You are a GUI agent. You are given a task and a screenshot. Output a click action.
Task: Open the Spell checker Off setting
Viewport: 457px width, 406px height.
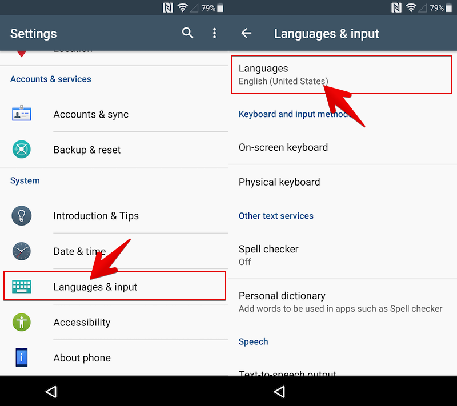tap(343, 255)
